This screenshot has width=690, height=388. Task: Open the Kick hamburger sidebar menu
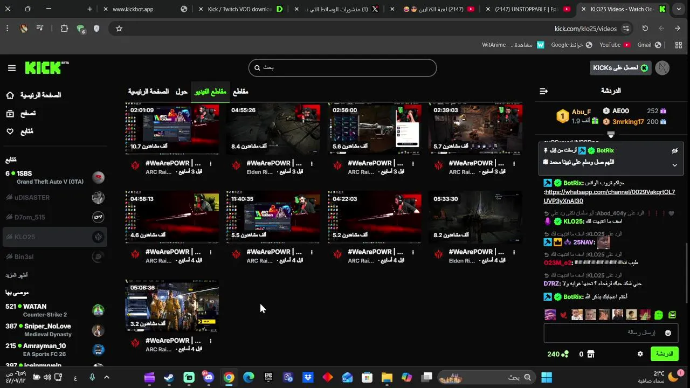12,68
